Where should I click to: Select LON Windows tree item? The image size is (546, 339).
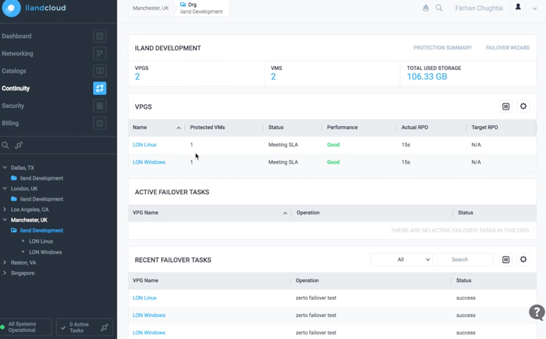[45, 252]
